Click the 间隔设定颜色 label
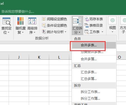Image resolution: width=126 pixels, height=105 pixels. click(57, 19)
